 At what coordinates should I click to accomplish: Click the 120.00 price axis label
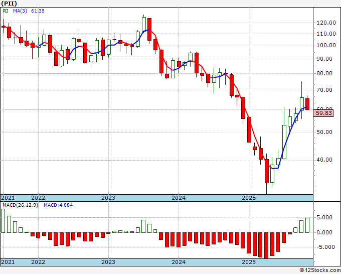click(x=325, y=23)
